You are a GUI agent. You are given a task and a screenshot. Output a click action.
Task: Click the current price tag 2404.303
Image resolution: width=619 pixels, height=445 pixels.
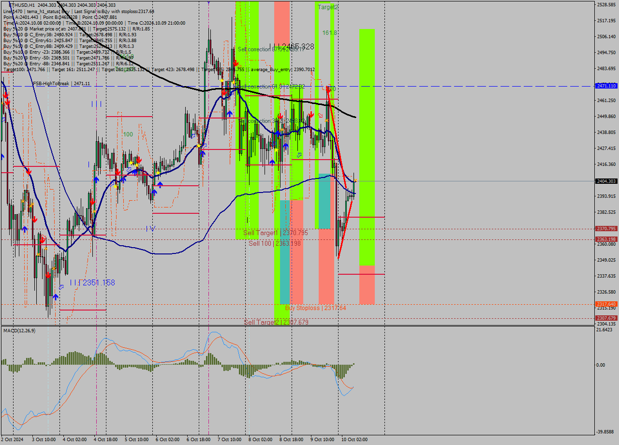(x=606, y=181)
